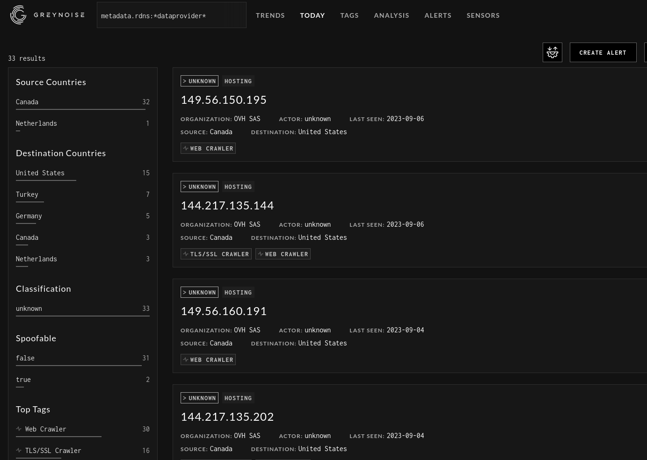Click the pulse icon on the TLS/SSL Crawler badge under 144.217.135.144
This screenshot has width=647, height=460.
click(x=186, y=254)
